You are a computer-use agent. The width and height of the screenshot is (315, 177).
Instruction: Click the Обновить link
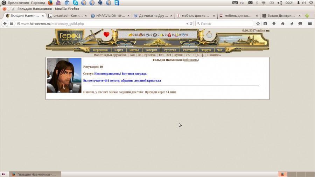[191, 60]
